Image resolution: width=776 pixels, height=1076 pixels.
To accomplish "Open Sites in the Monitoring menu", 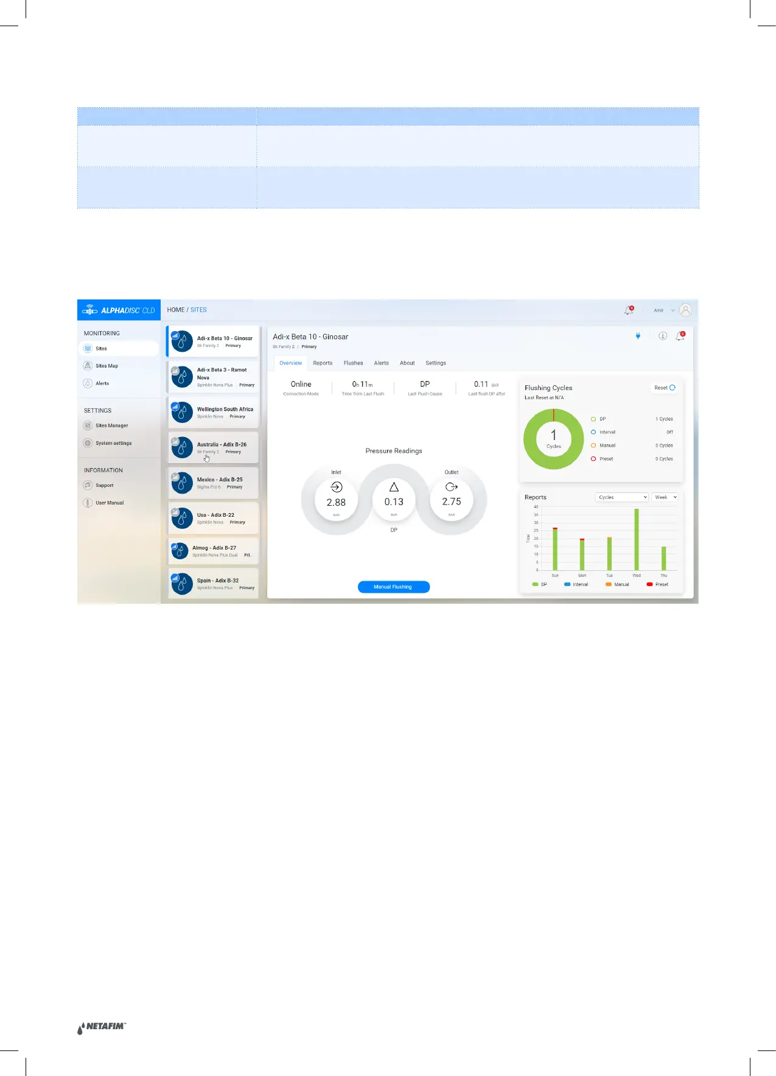I will (119, 349).
